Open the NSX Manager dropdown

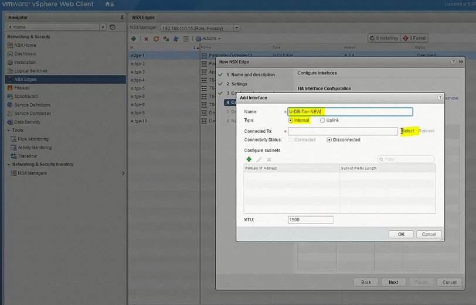coord(236,28)
